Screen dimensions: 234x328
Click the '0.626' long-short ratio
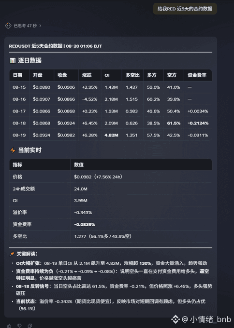(132, 123)
